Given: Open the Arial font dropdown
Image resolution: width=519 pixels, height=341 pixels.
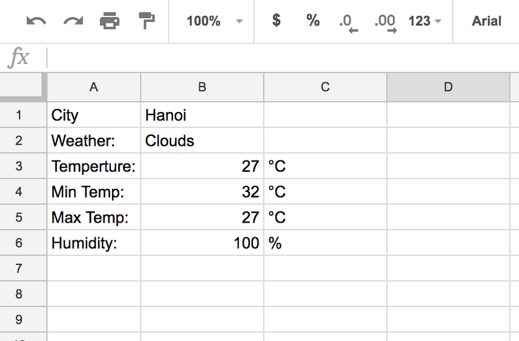Looking at the screenshot, I should [486, 21].
